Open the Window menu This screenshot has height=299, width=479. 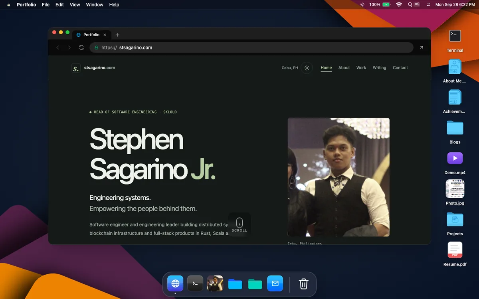95,5
